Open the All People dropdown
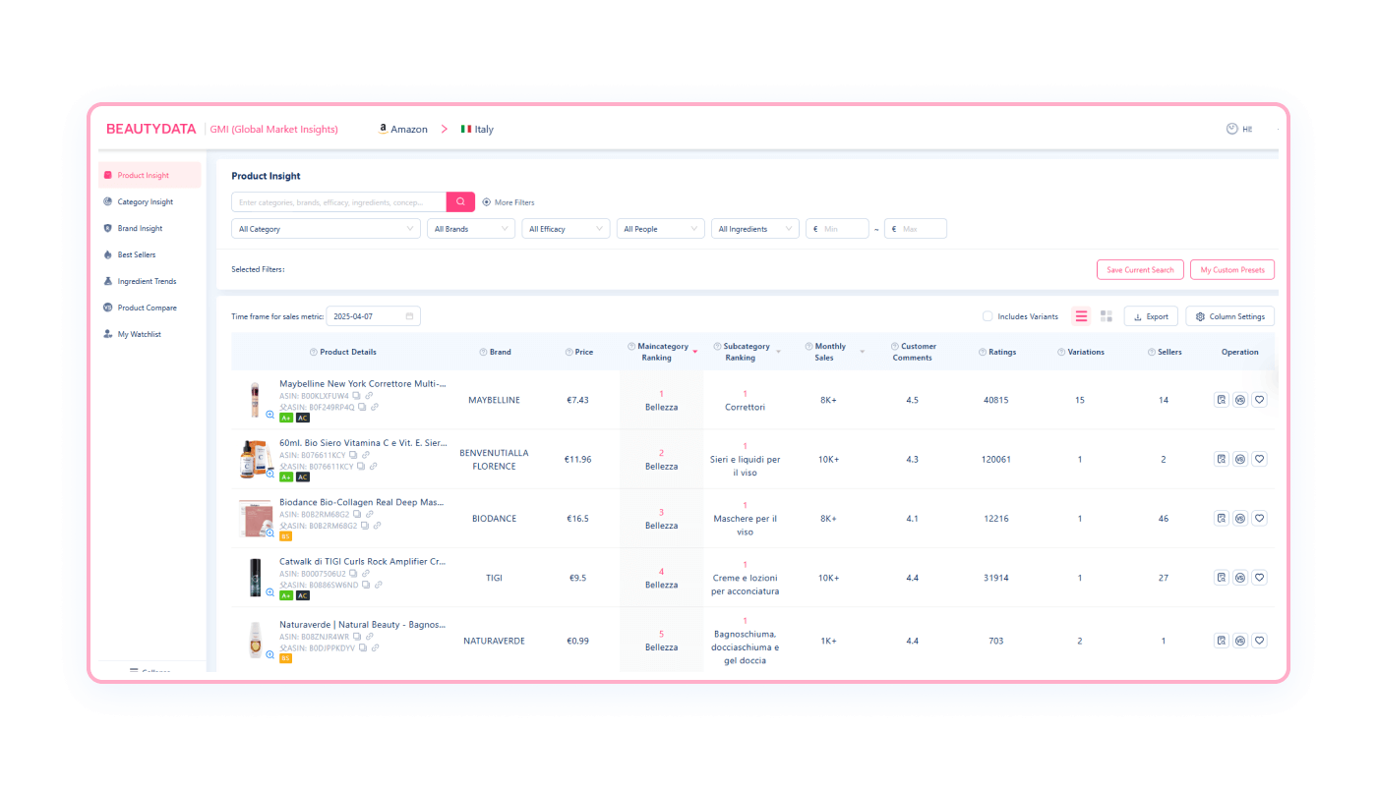This screenshot has height=786, width=1377. [661, 229]
